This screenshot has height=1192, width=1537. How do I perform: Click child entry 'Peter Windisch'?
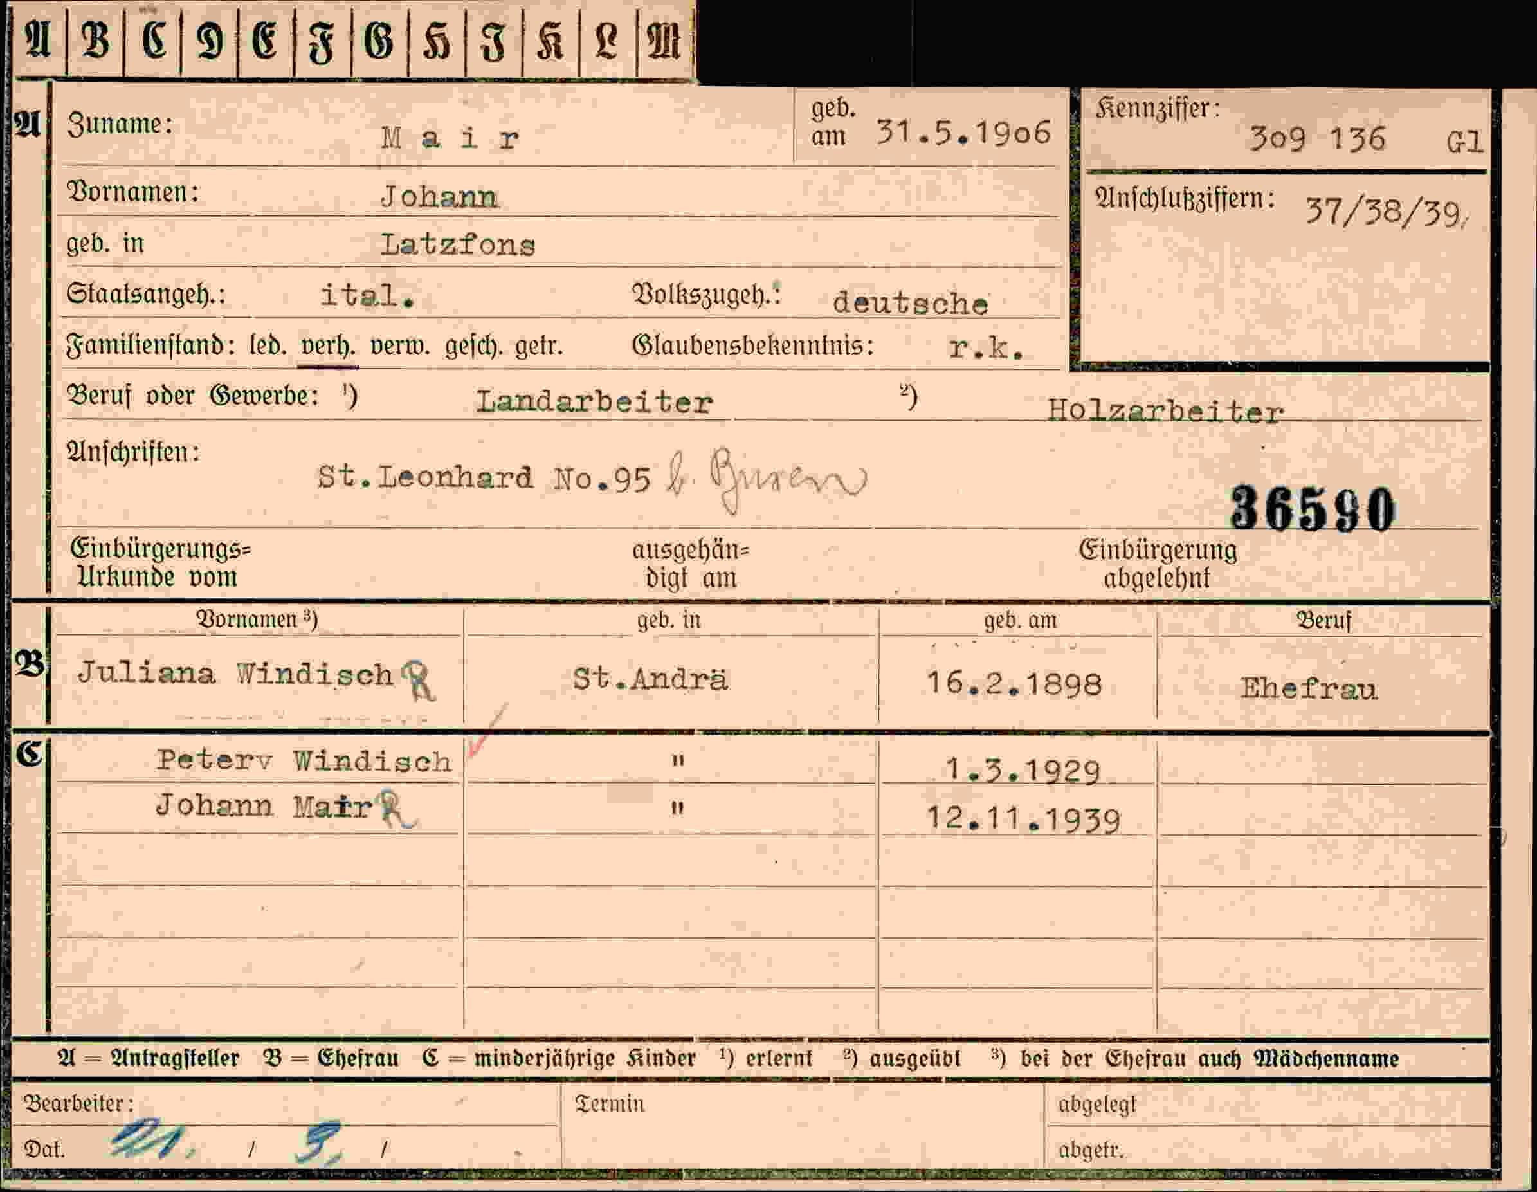(x=304, y=760)
